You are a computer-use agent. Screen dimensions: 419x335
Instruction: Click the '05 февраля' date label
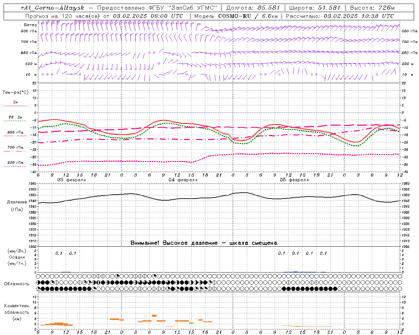coord(294,180)
